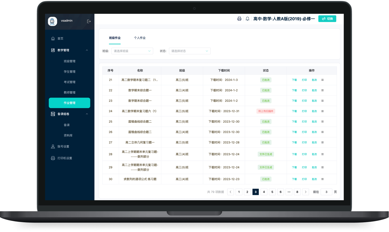The height and width of the screenshot is (232, 389).
Task: Open 班级管理 in the sidebar
Action: coord(70,61)
